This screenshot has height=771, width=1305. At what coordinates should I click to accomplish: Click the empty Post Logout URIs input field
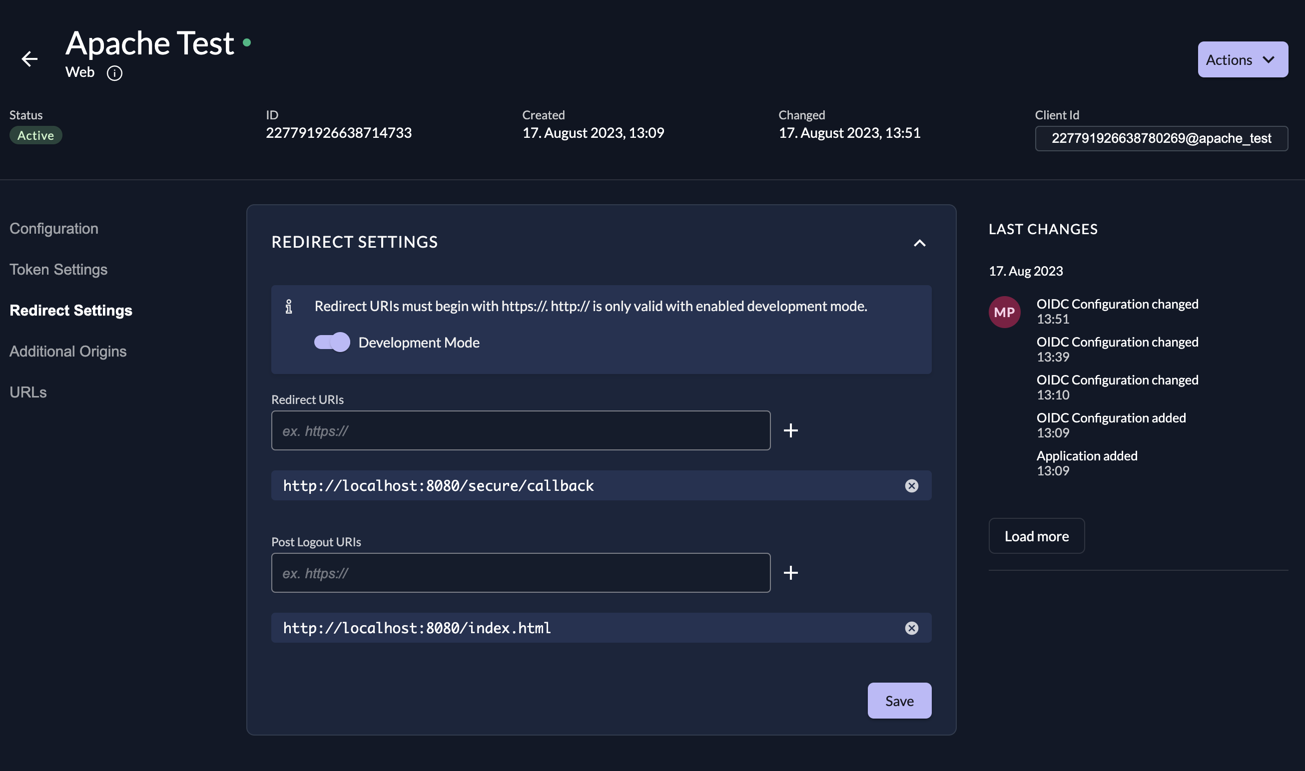coord(520,573)
